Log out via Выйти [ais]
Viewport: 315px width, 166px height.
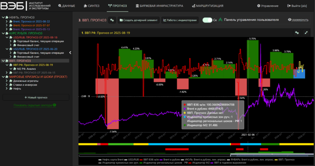pyautogui.click(x=297, y=6)
